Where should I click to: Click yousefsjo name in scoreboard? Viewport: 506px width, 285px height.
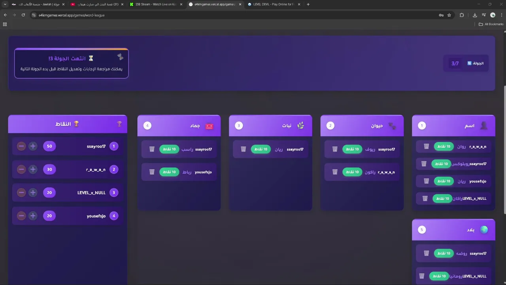[96, 216]
